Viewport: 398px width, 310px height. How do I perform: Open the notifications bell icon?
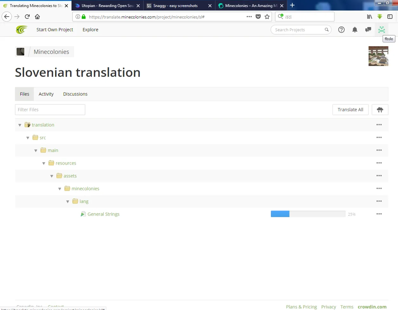(355, 30)
